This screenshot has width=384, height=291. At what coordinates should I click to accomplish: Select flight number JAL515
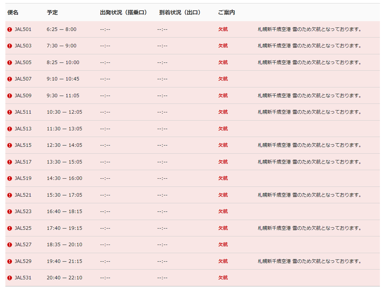[23, 145]
